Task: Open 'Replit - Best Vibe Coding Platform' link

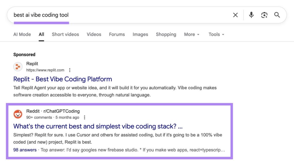Action: coord(63,79)
